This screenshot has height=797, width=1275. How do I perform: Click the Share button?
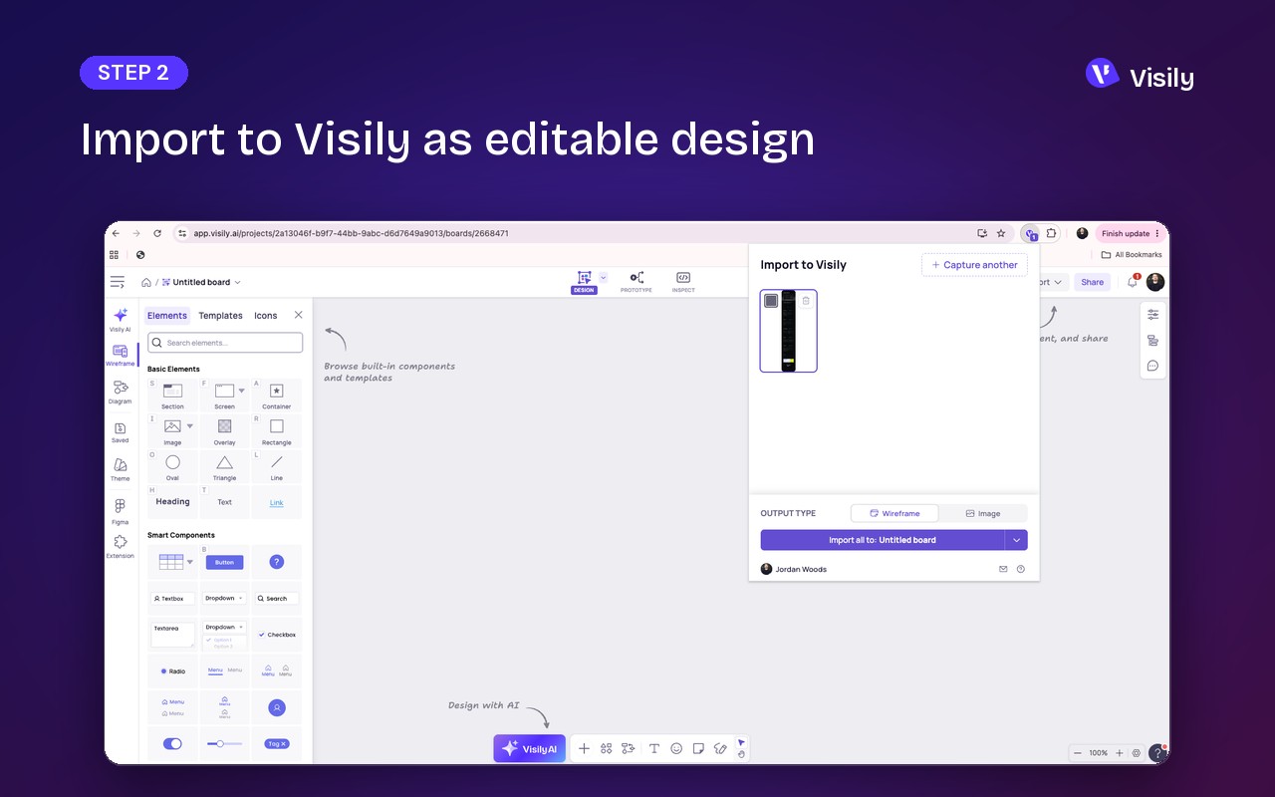pyautogui.click(x=1093, y=282)
